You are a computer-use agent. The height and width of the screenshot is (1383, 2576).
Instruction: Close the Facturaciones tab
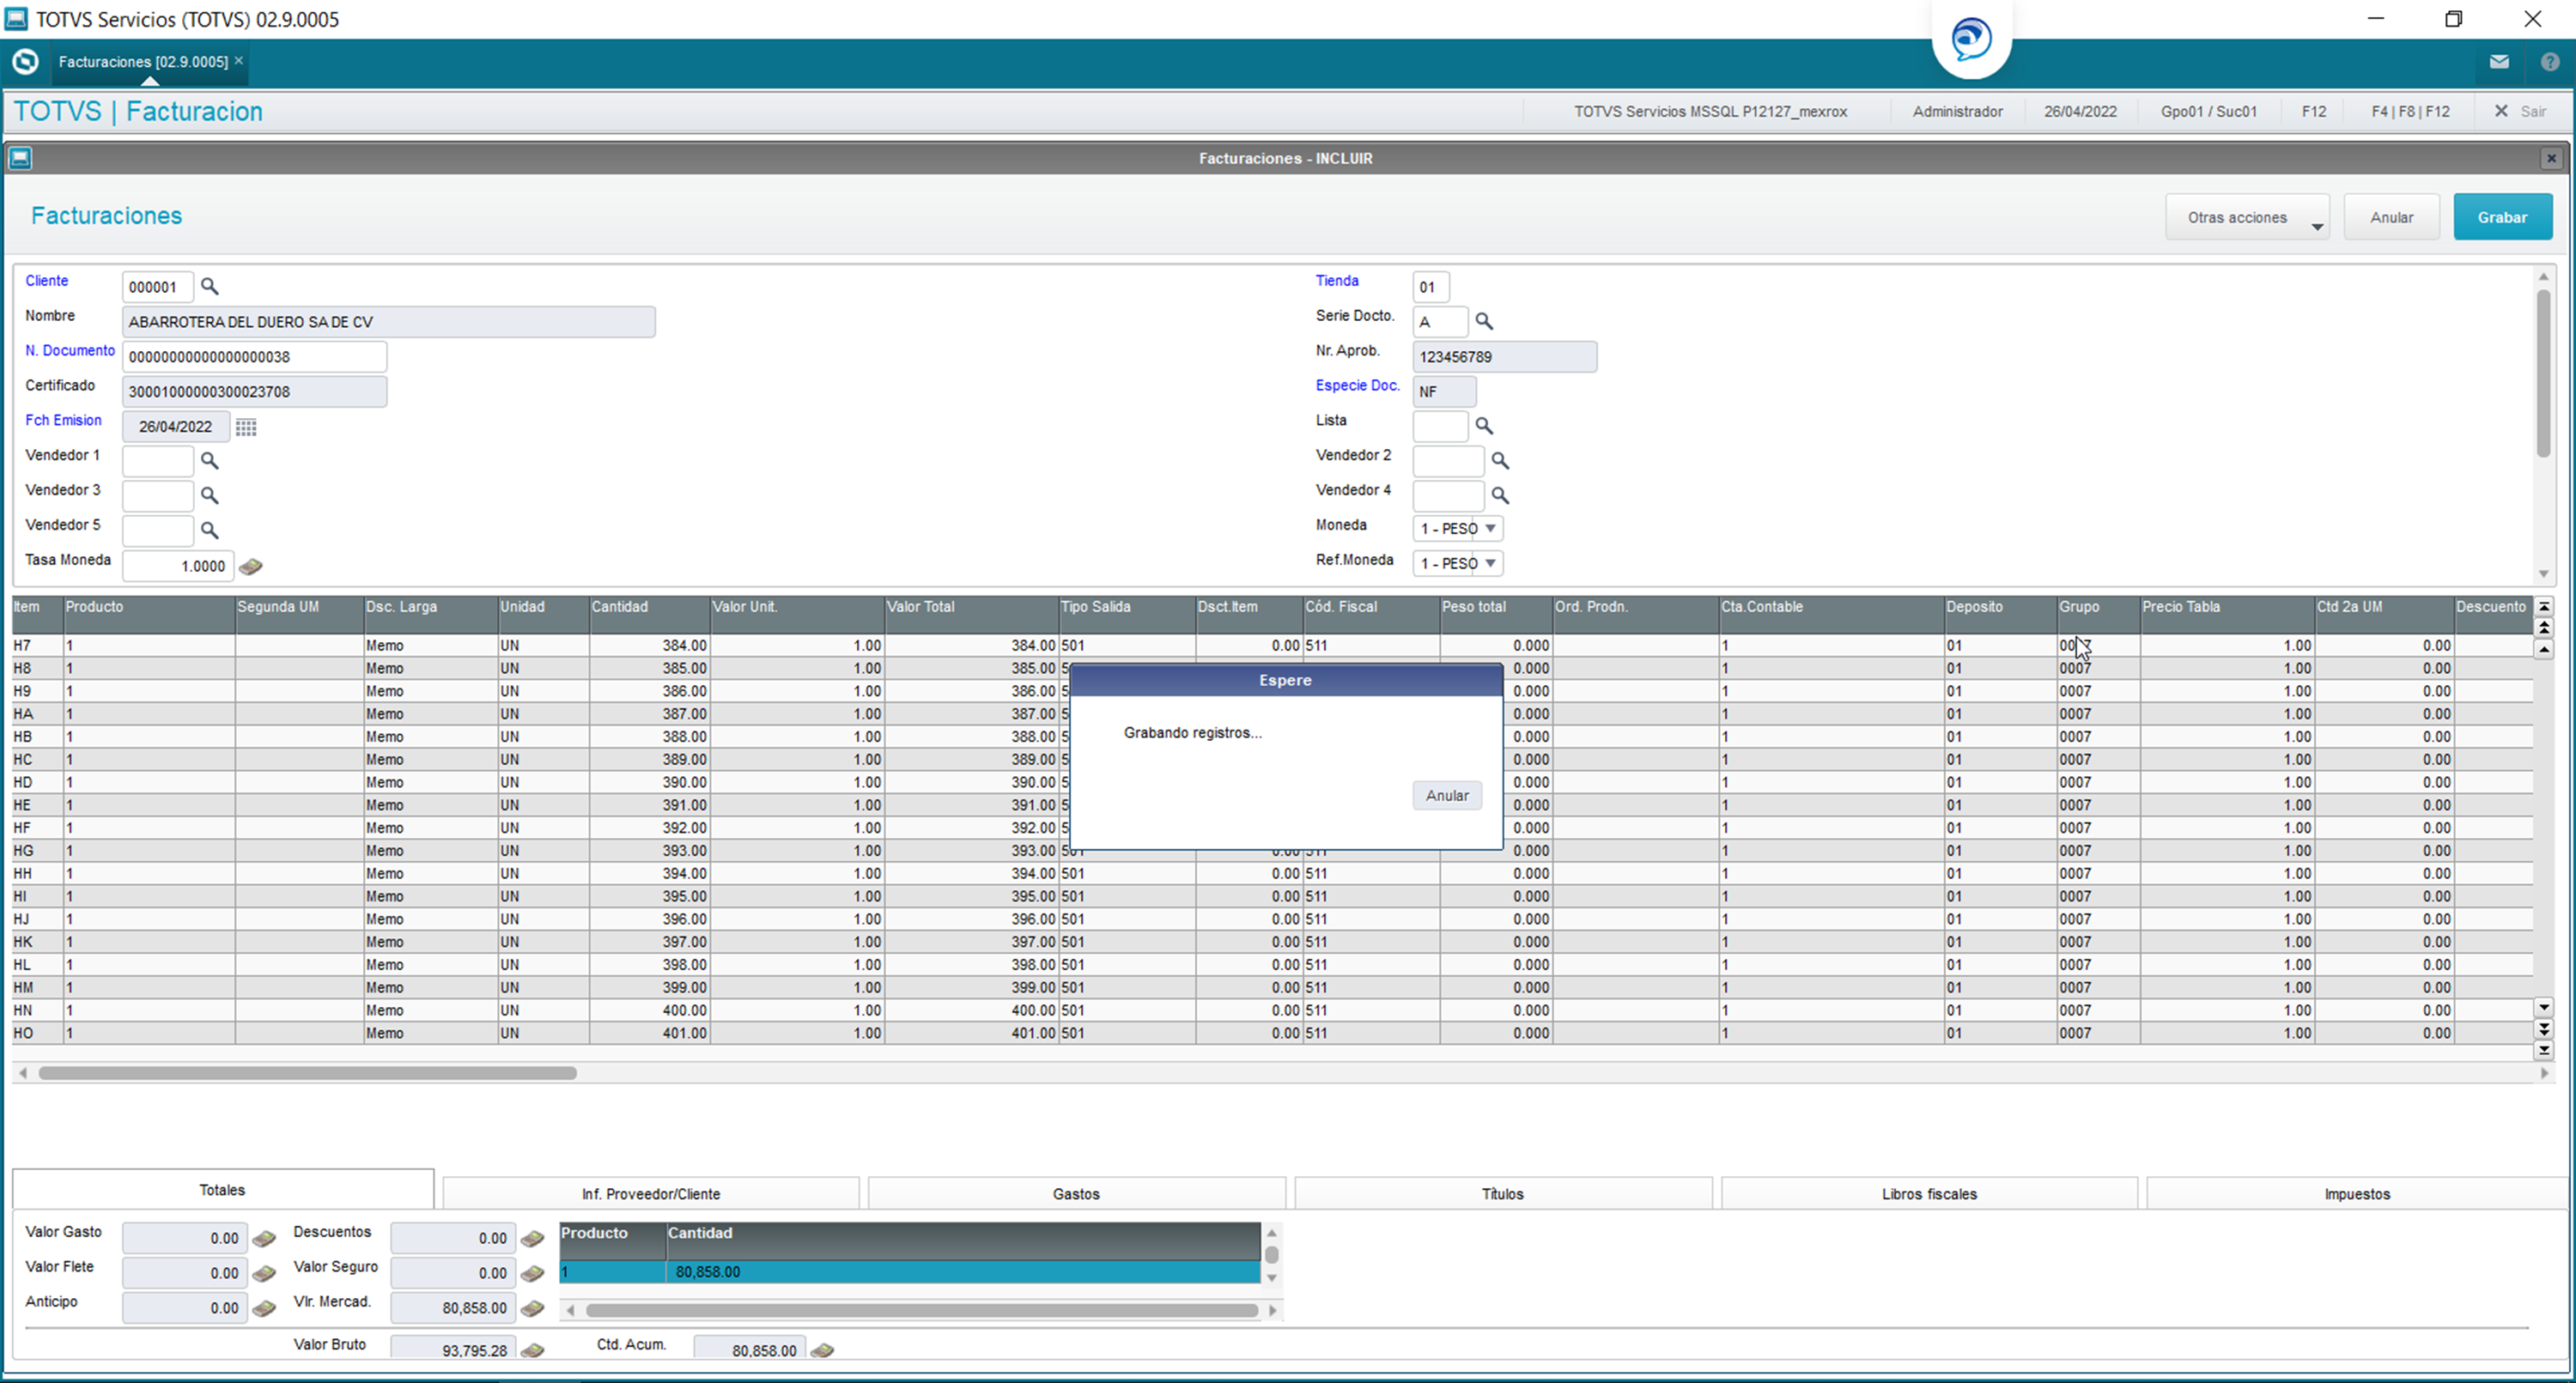[239, 61]
